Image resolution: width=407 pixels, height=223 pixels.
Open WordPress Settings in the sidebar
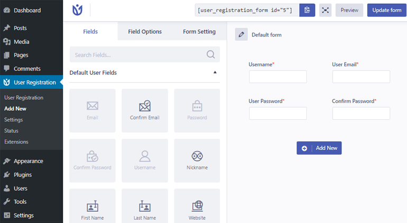[31, 215]
